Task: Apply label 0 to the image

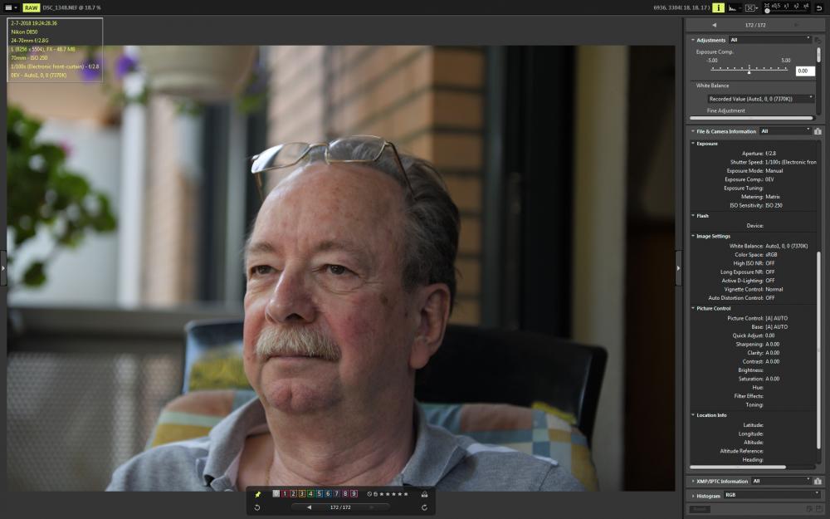Action: click(x=276, y=493)
